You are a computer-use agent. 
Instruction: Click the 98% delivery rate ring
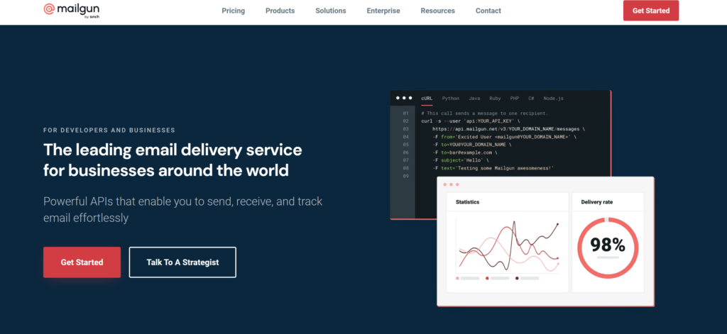pos(607,245)
